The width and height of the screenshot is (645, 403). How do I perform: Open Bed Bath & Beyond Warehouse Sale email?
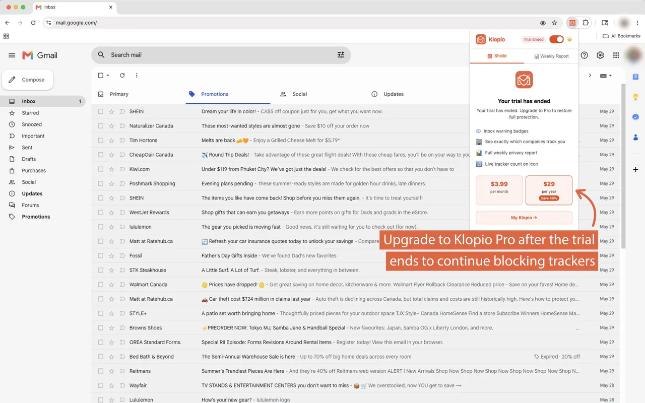[355, 357]
